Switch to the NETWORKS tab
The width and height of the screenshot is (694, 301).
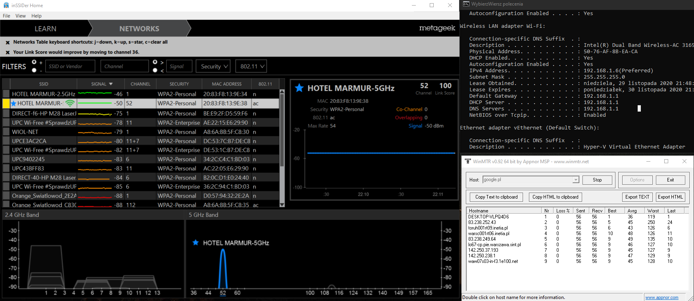139,29
